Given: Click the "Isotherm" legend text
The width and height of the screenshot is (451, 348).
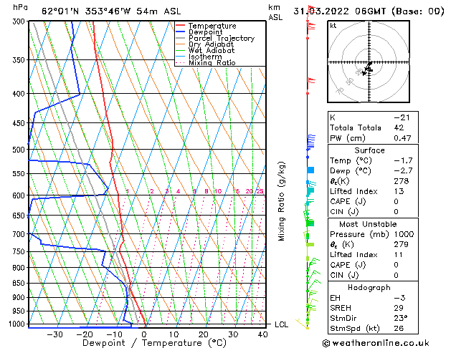Looking at the screenshot, I should coord(205,57).
